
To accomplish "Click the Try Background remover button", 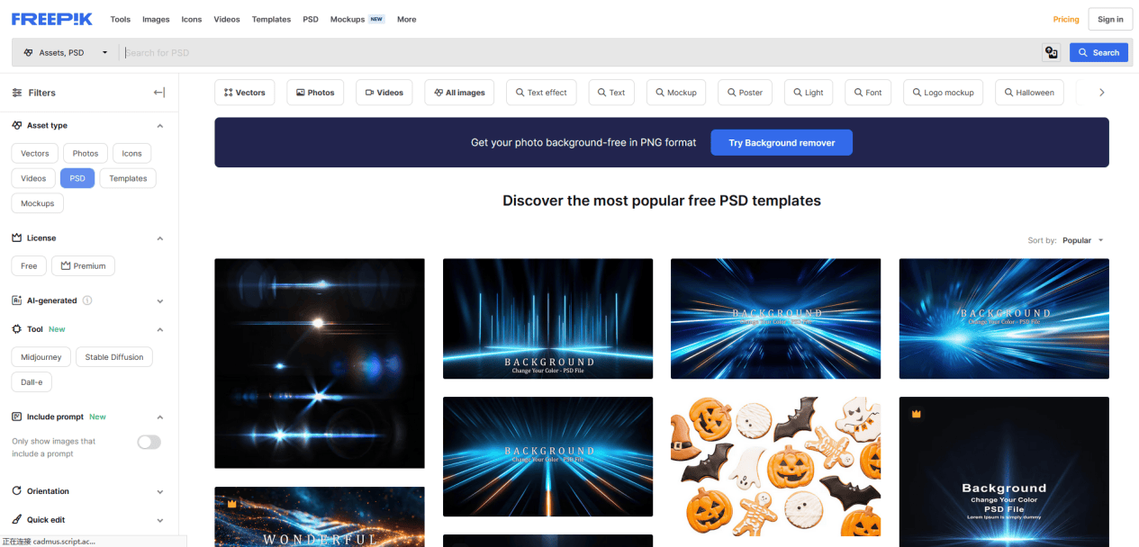I will pos(781,143).
